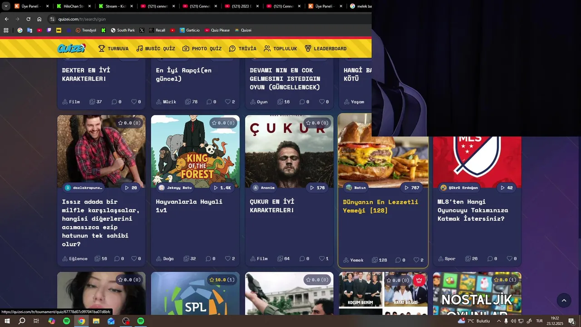This screenshot has height=327, width=581.
Task: Open the system tray overflow chevron
Action: tap(499, 321)
